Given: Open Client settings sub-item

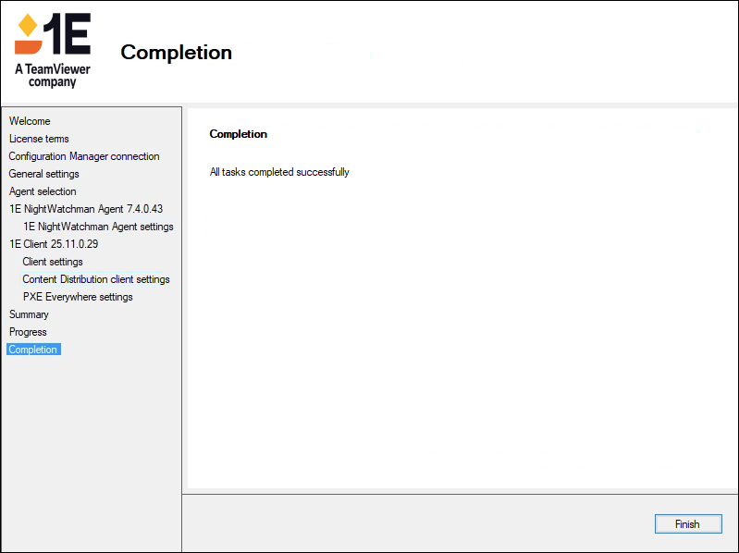Looking at the screenshot, I should click(x=53, y=262).
